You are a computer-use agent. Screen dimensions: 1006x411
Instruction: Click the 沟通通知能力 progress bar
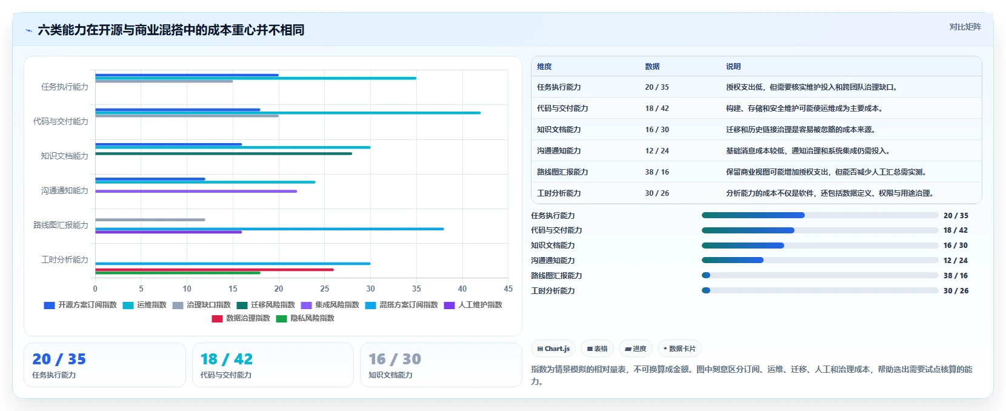820,260
